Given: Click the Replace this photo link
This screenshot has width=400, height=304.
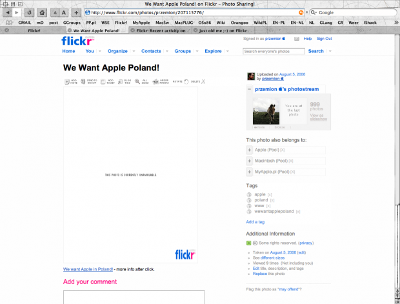Looking at the screenshot, I should (260, 274).
